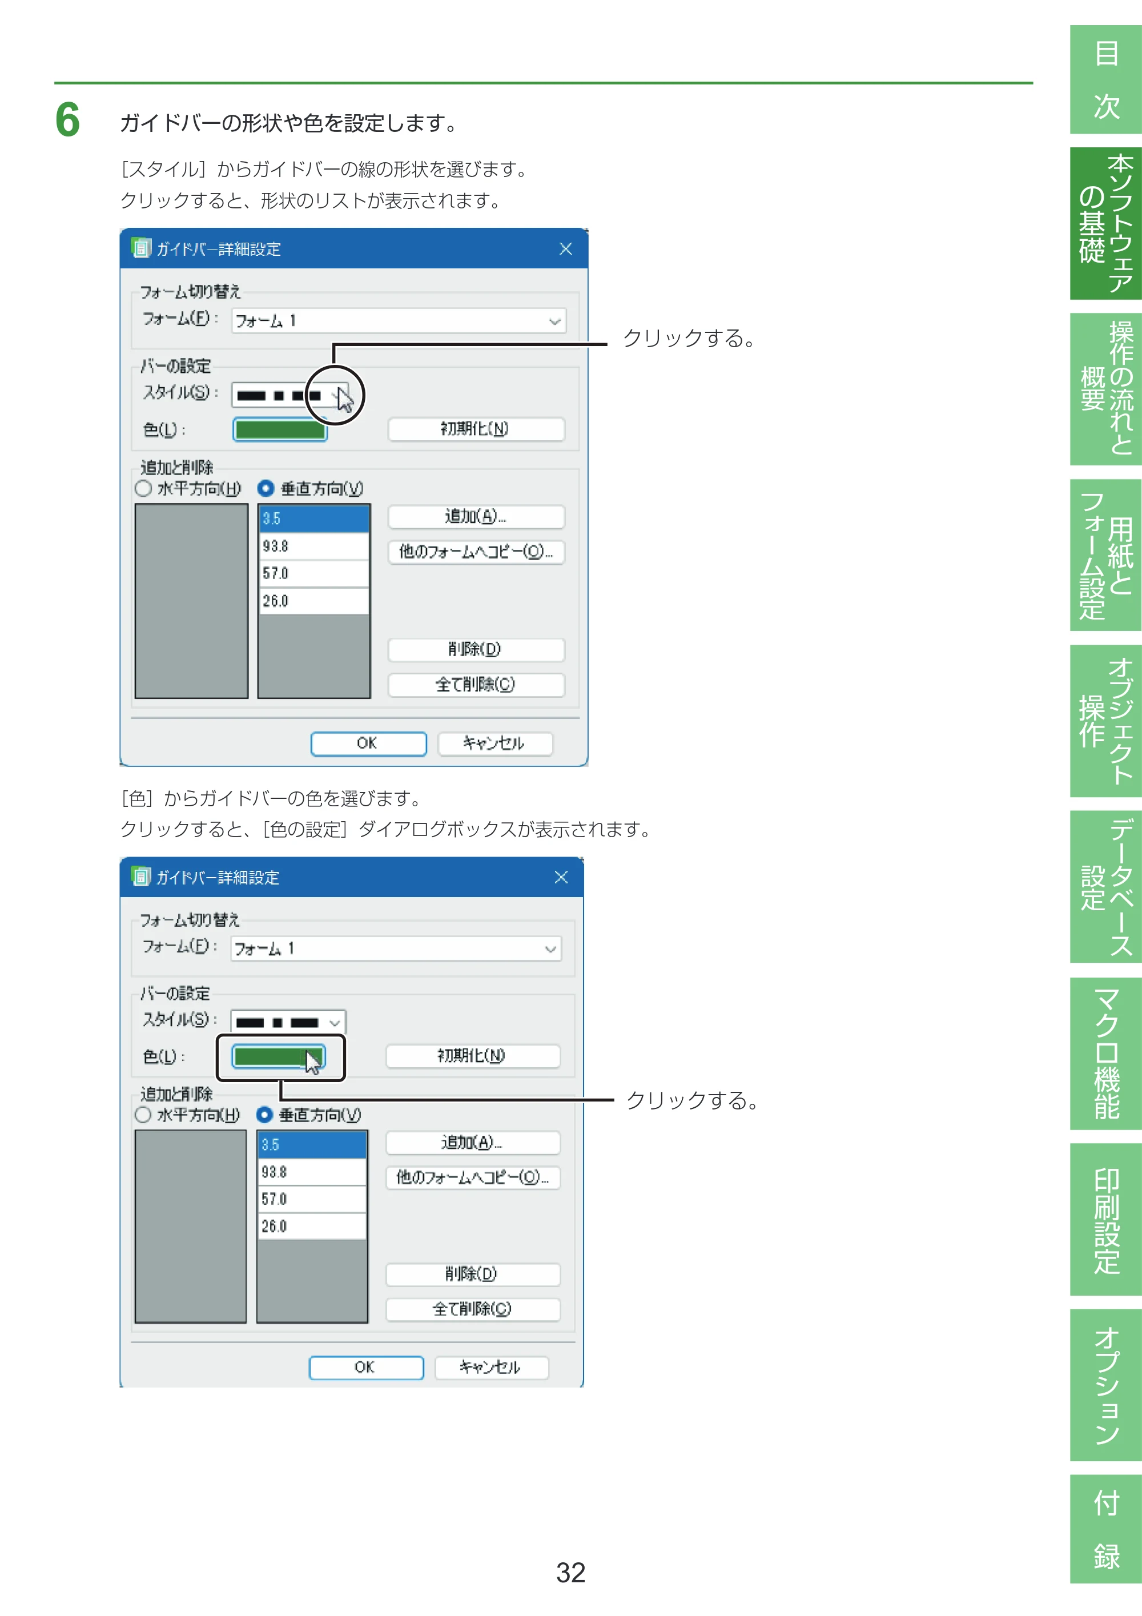Open the 印刷設定 side tab
Viewport: 1142px width, 1616px height.
click(1105, 1219)
